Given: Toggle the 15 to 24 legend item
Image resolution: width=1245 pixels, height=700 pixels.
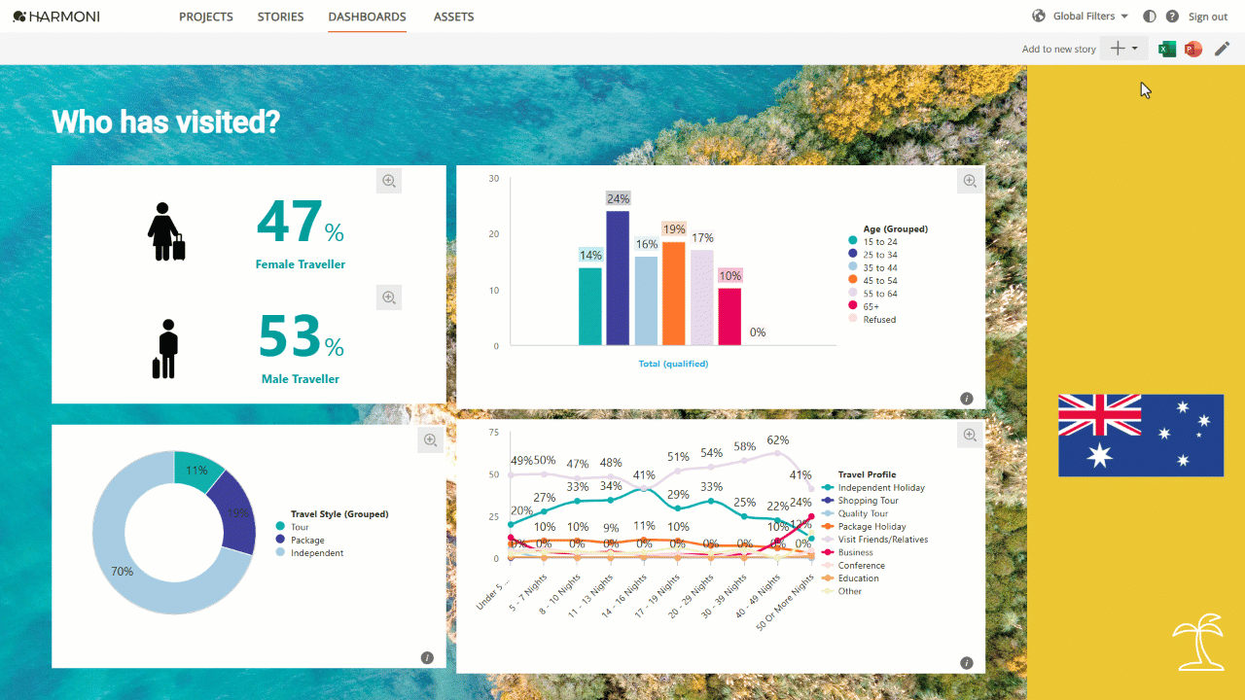Looking at the screenshot, I should point(873,242).
